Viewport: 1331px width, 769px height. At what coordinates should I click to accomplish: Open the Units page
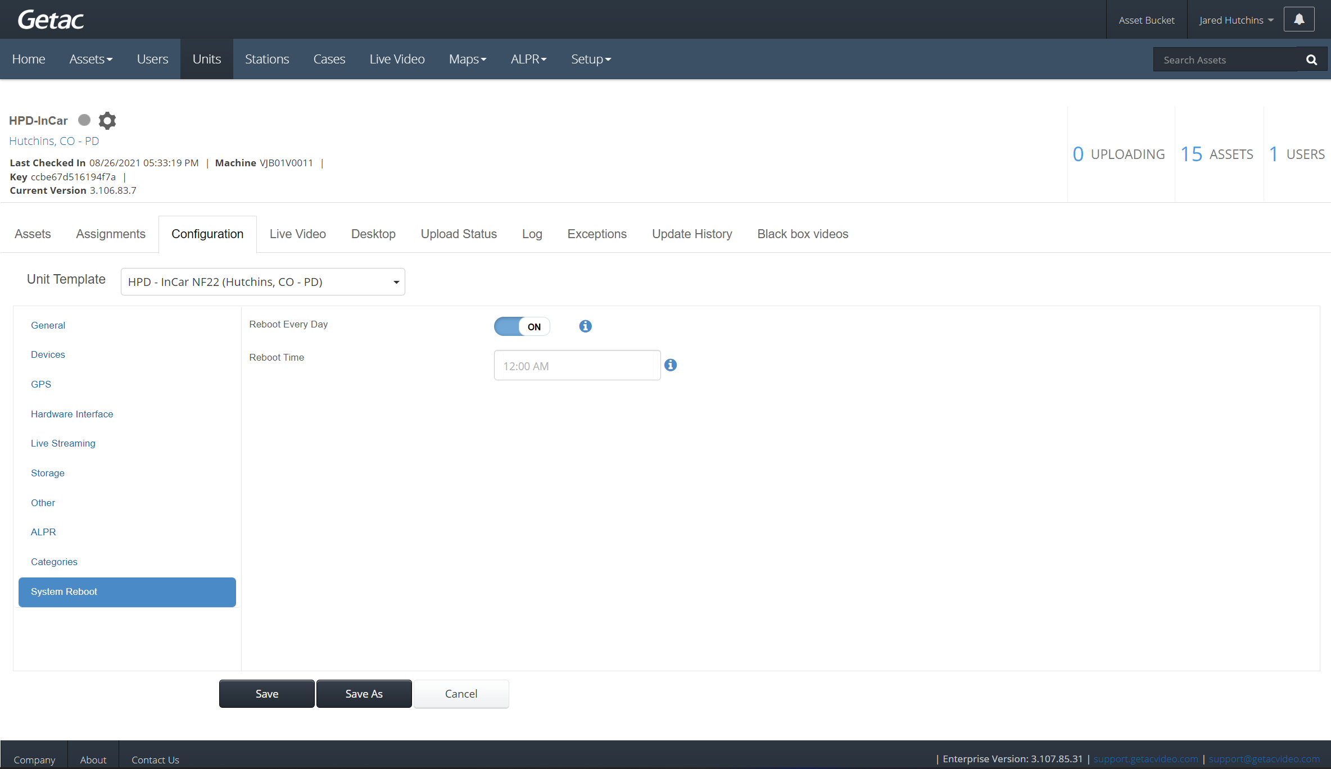pos(207,59)
